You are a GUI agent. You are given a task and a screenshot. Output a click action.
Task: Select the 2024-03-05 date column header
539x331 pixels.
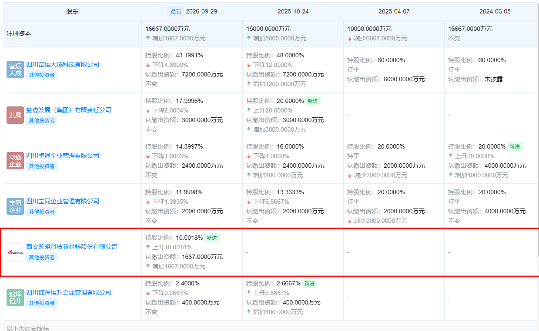click(x=495, y=11)
